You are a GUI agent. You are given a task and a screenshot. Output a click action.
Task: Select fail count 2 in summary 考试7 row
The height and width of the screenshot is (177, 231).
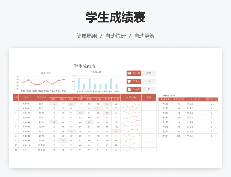click(212, 131)
